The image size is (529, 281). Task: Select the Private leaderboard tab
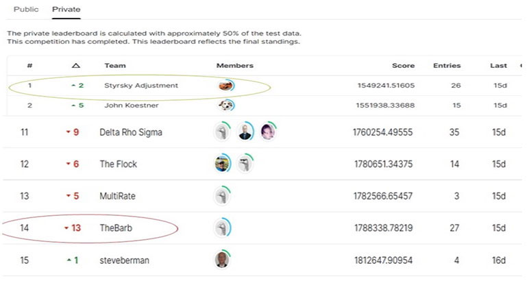tap(66, 10)
